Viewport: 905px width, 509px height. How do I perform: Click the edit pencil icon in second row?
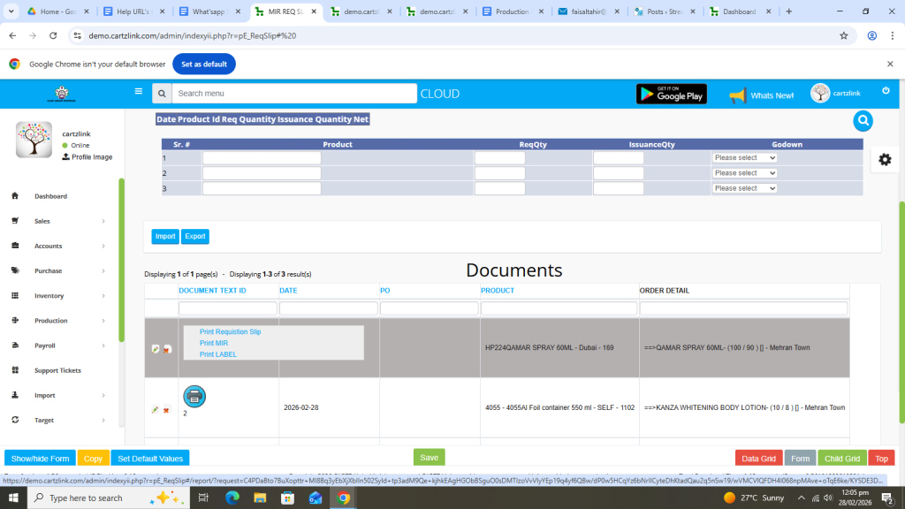[156, 409]
